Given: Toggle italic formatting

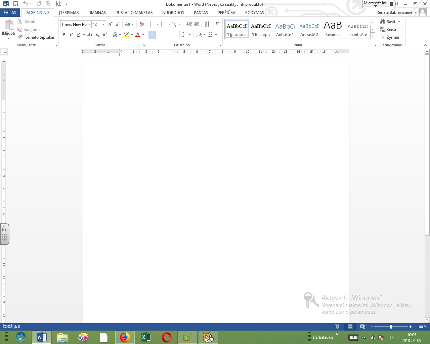Looking at the screenshot, I should tap(71, 35).
